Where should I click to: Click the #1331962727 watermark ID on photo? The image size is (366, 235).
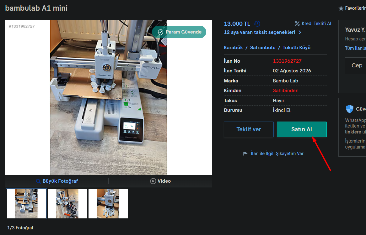[x=22, y=26]
